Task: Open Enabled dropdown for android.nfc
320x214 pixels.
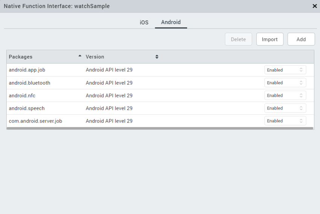Action: (x=285, y=96)
